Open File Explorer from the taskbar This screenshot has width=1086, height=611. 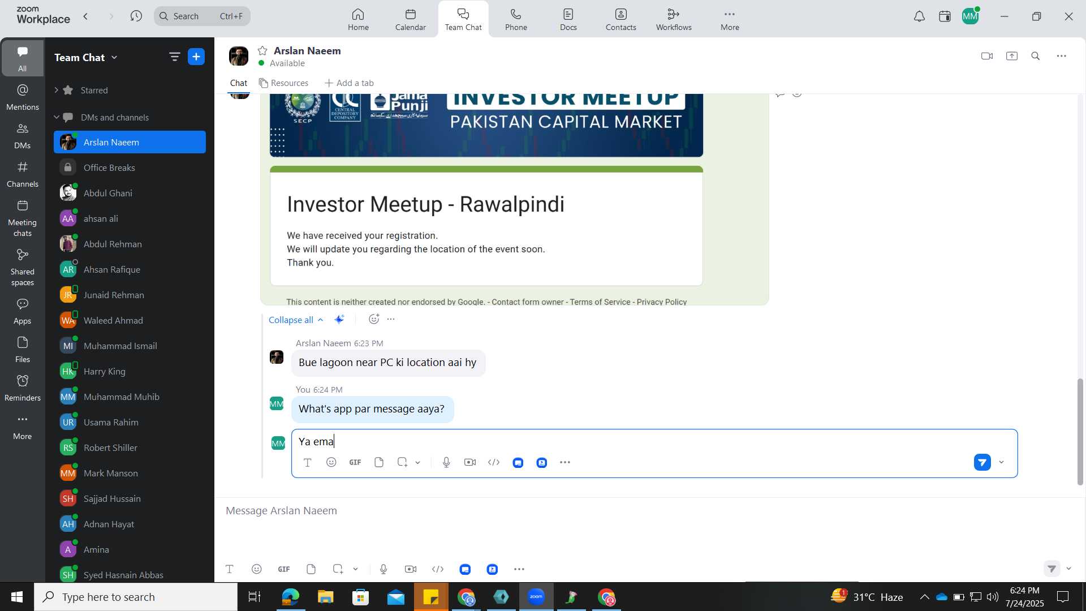click(325, 597)
